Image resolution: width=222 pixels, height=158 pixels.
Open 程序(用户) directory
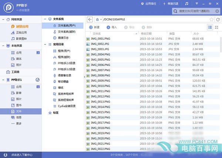tap(63, 51)
